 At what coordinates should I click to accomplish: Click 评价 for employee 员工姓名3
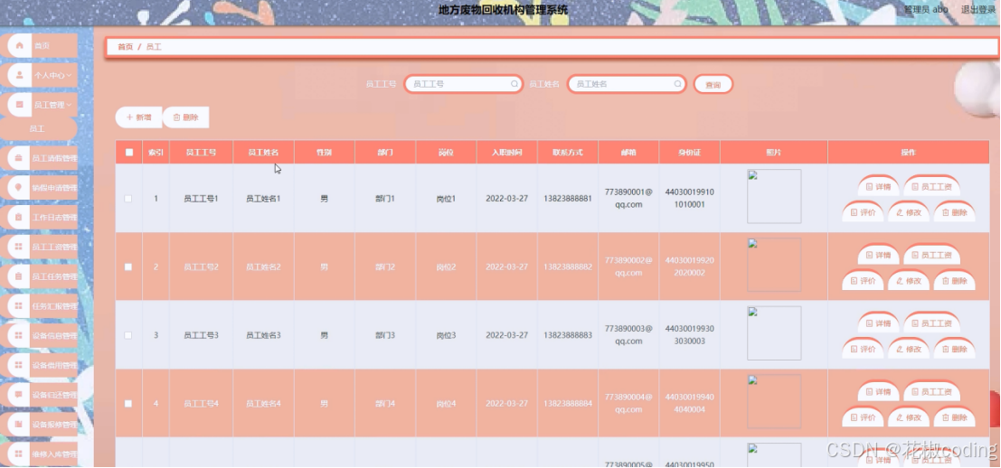[x=864, y=349]
